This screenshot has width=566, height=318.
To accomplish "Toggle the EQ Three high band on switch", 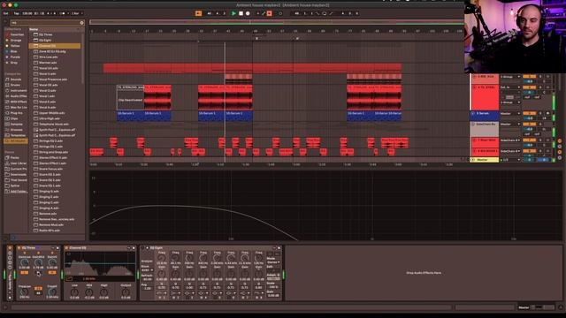I will pyautogui.click(x=52, y=273).
